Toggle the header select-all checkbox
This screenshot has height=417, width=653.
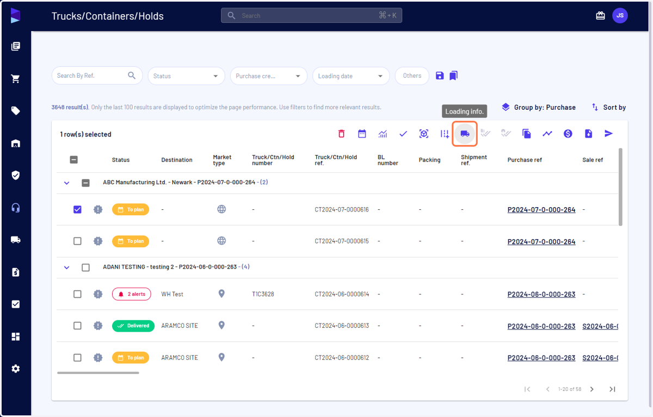[x=74, y=160]
